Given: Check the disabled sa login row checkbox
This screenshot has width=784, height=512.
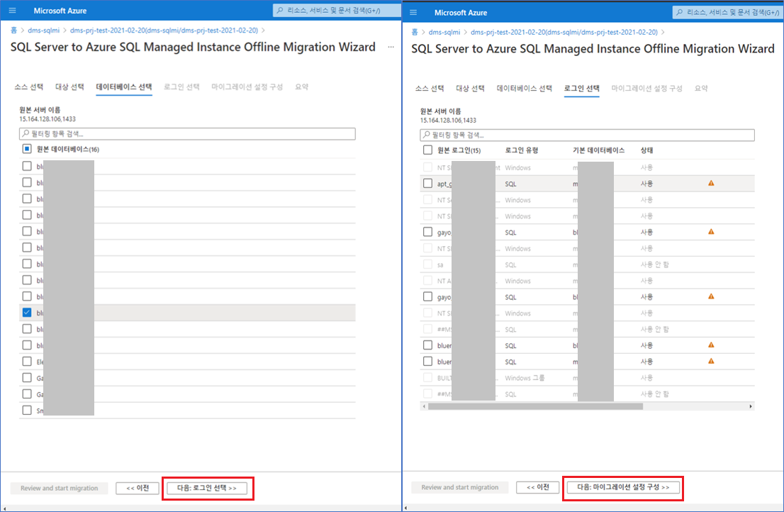Looking at the screenshot, I should click(x=427, y=265).
